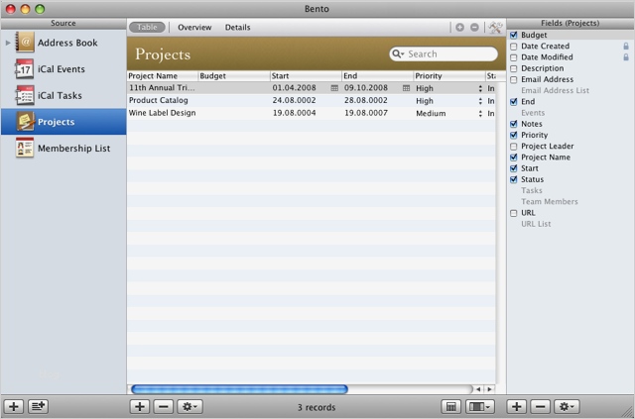The height and width of the screenshot is (419, 635).
Task: Enable the Project Leader field checkbox
Action: pyautogui.click(x=514, y=147)
